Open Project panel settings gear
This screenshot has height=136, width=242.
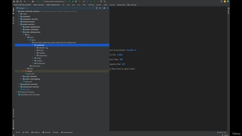[x=104, y=8]
